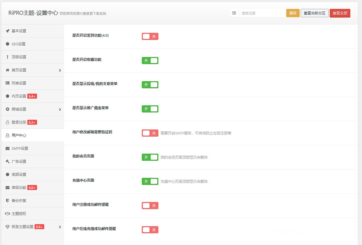Click the 顶级商用资源付费查看下载系统 subtitle

[x=83, y=14]
